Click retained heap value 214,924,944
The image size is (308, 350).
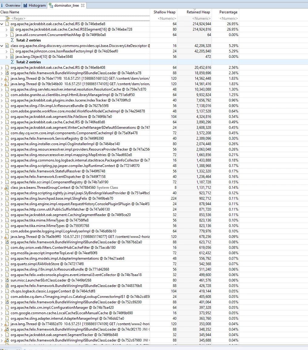[202, 24]
